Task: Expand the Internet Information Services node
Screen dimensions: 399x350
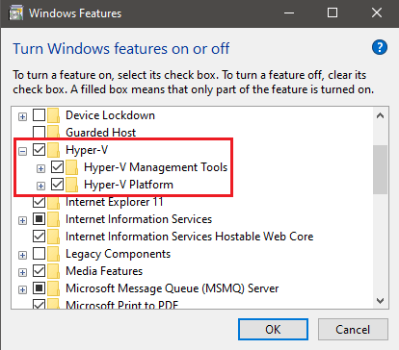Action: click(x=22, y=220)
